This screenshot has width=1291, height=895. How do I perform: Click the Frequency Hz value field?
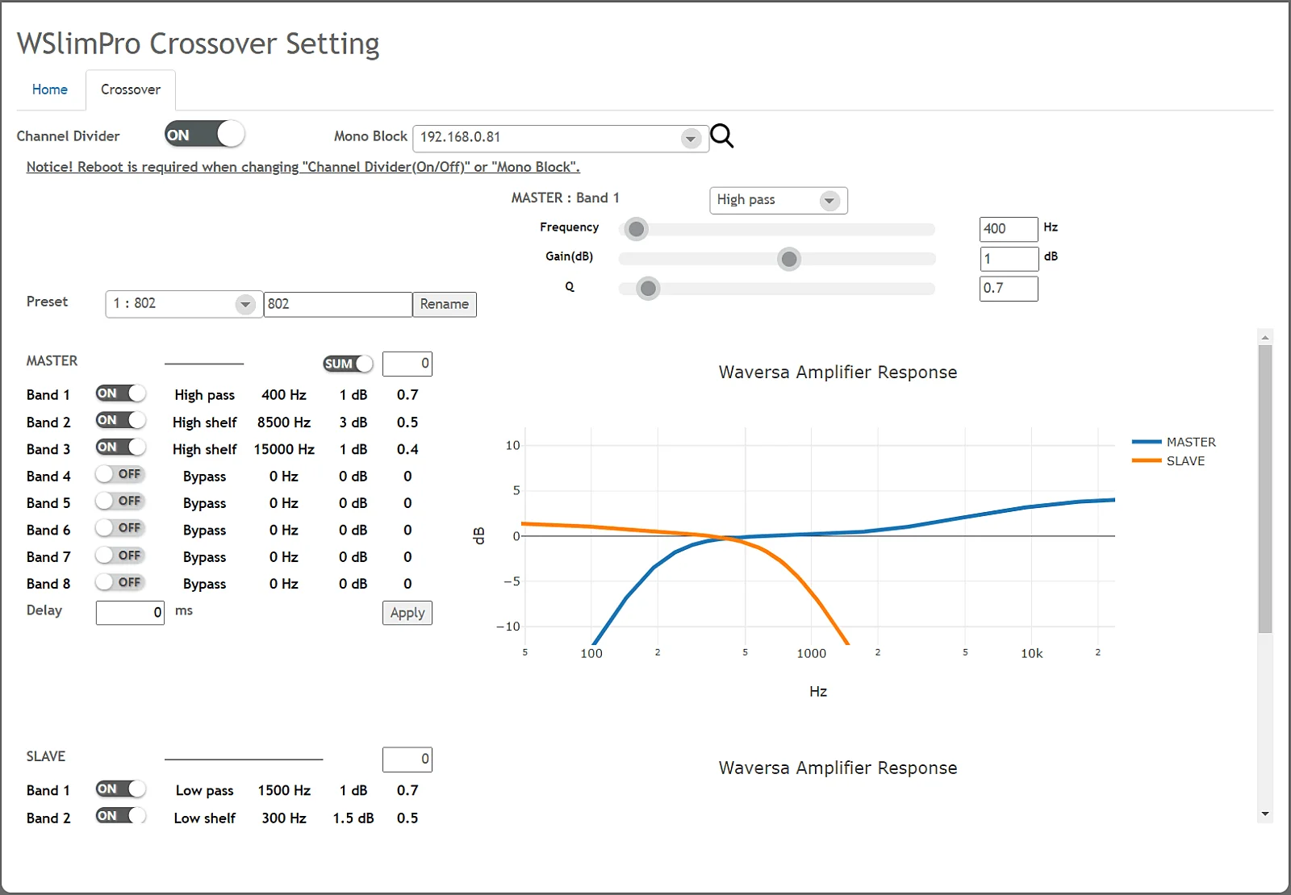point(1009,229)
